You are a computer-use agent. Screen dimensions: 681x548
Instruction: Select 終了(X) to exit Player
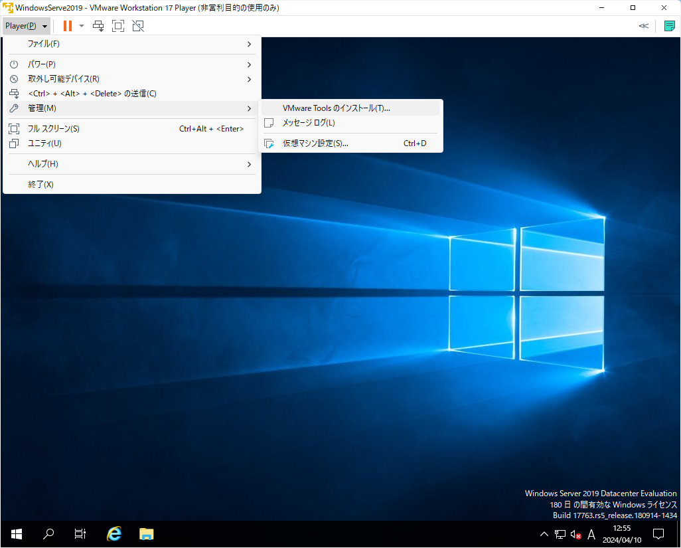pyautogui.click(x=132, y=184)
